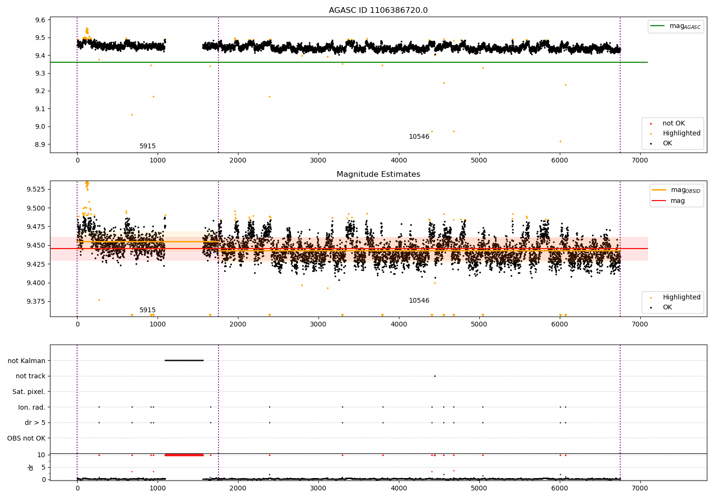
Task: Click the '4000' x tick under the bottom plot
Action: 399,488
